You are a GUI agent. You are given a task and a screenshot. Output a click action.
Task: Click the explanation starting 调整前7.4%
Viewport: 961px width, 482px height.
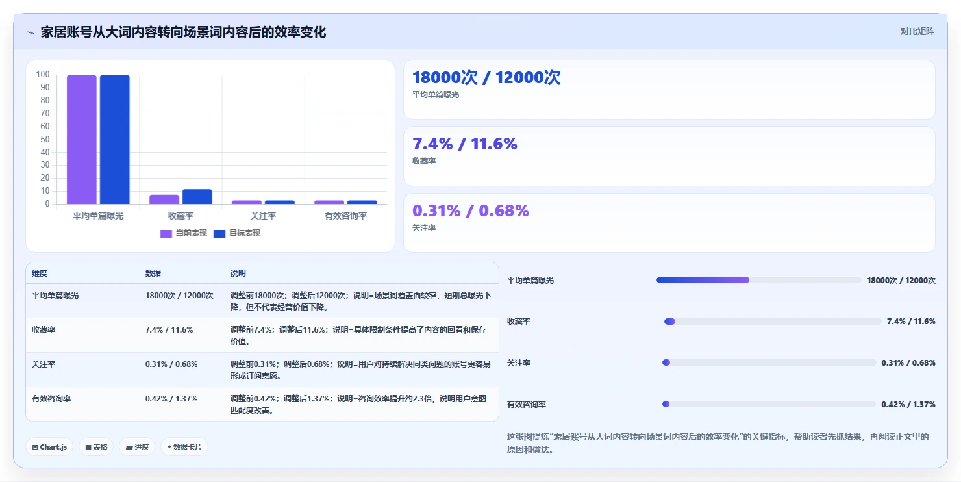358,335
